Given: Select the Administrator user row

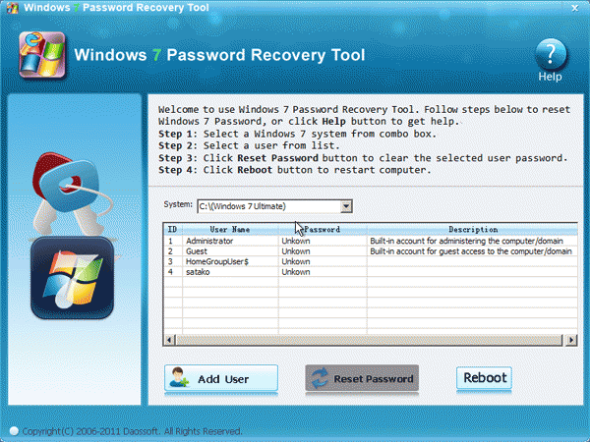Looking at the screenshot, I should (x=371, y=241).
